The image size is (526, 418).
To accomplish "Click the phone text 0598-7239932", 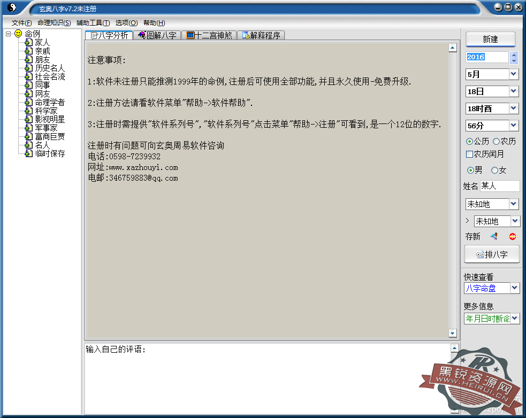I will pyautogui.click(x=134, y=157).
